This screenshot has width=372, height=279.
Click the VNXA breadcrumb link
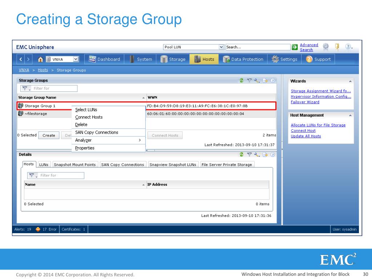coord(24,70)
